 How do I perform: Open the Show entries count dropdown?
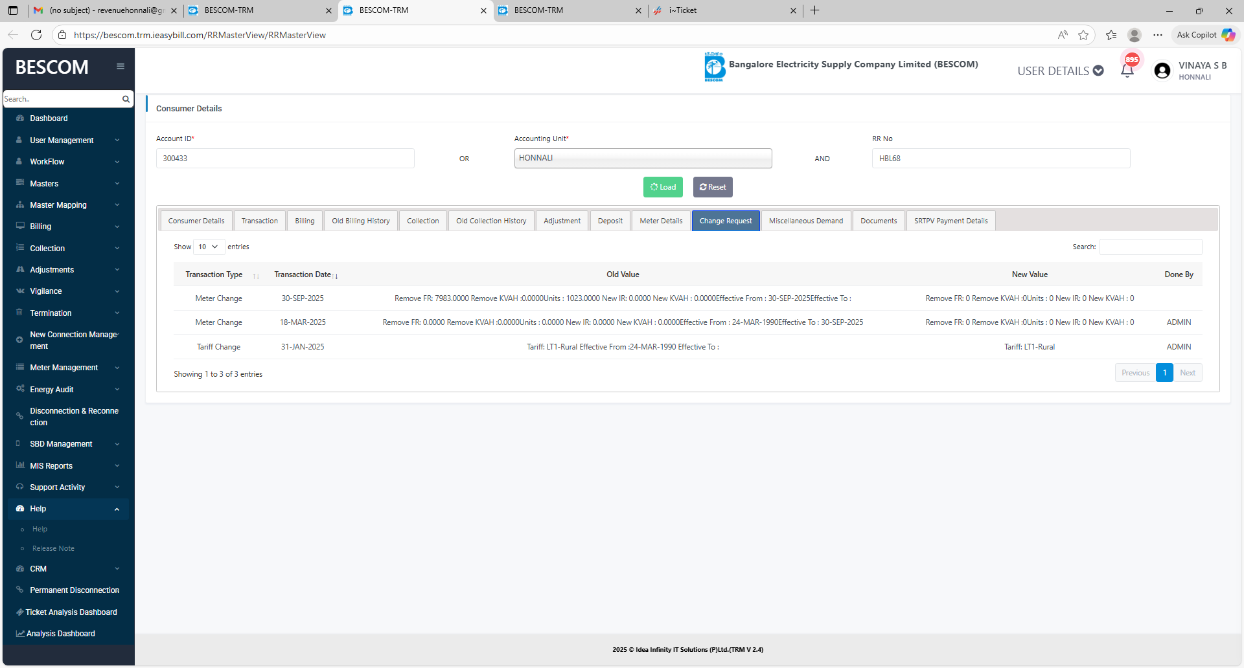[209, 247]
